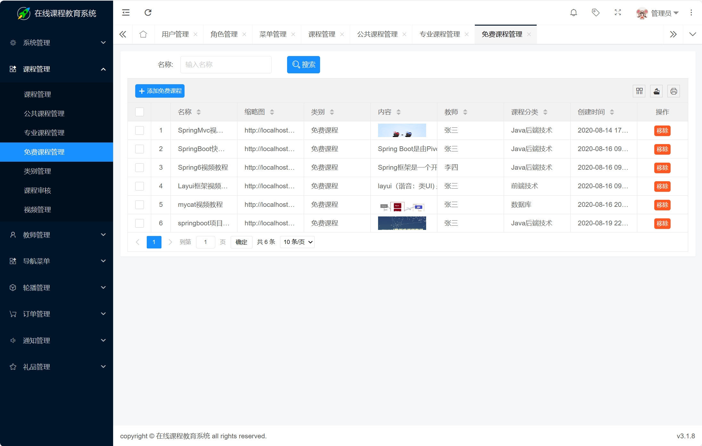702x446 pixels.
Task: Open the notification bell
Action: [574, 13]
